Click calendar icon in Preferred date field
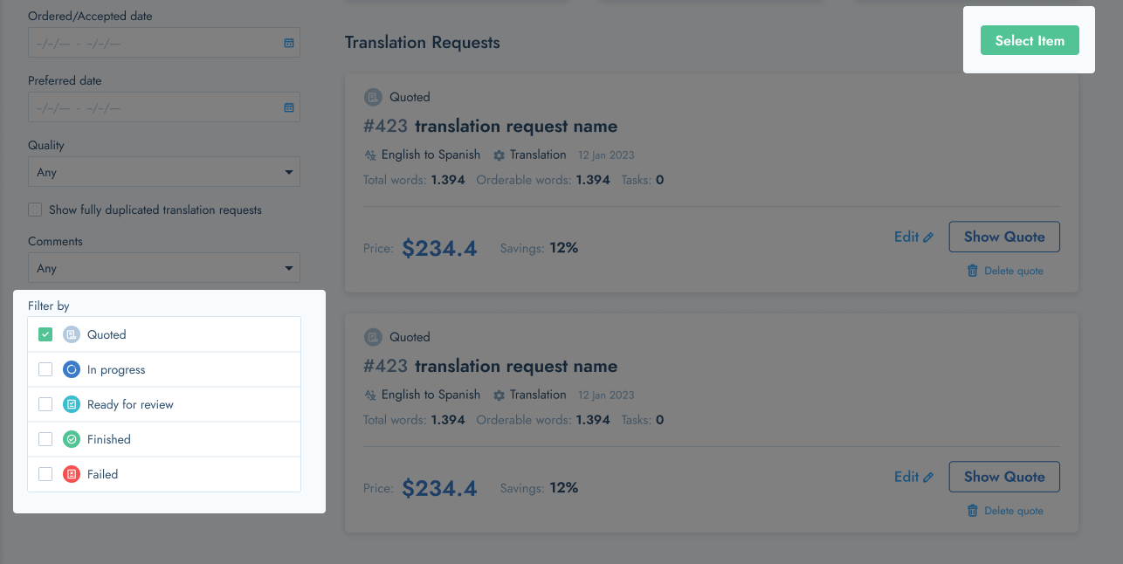1123x564 pixels. point(289,107)
